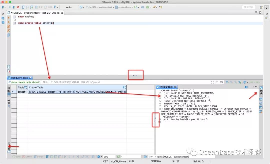Click the fetch size field showing 200
The image size is (270, 164).
[109, 157]
